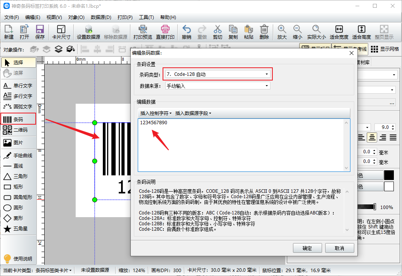Click the 直接打印 printer icon
The image size is (402, 276).
point(165,32)
